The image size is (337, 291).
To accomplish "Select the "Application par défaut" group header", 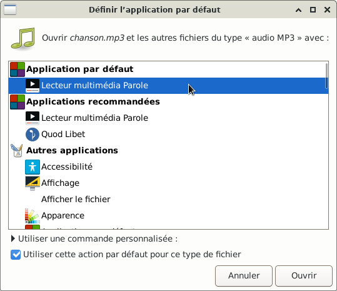I will [169, 69].
